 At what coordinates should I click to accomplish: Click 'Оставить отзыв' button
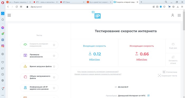tap(173, 60)
